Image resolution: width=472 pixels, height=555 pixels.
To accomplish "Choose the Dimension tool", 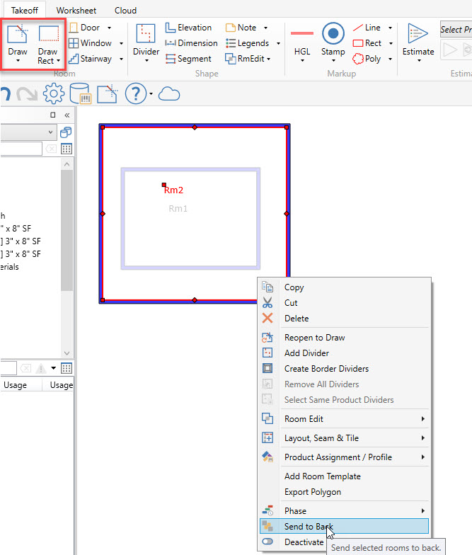I will point(191,43).
